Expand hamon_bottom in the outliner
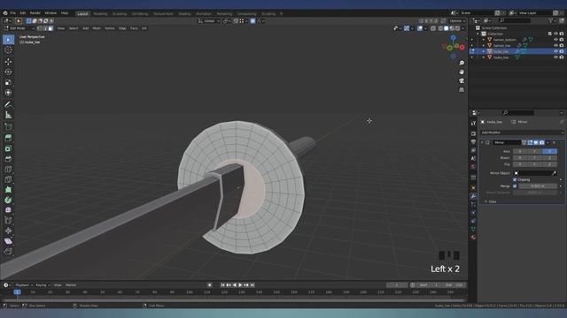The width and height of the screenshot is (567, 318). pyautogui.click(x=484, y=40)
